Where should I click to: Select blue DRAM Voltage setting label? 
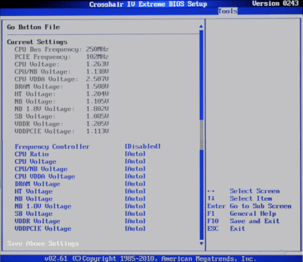coord(37,184)
